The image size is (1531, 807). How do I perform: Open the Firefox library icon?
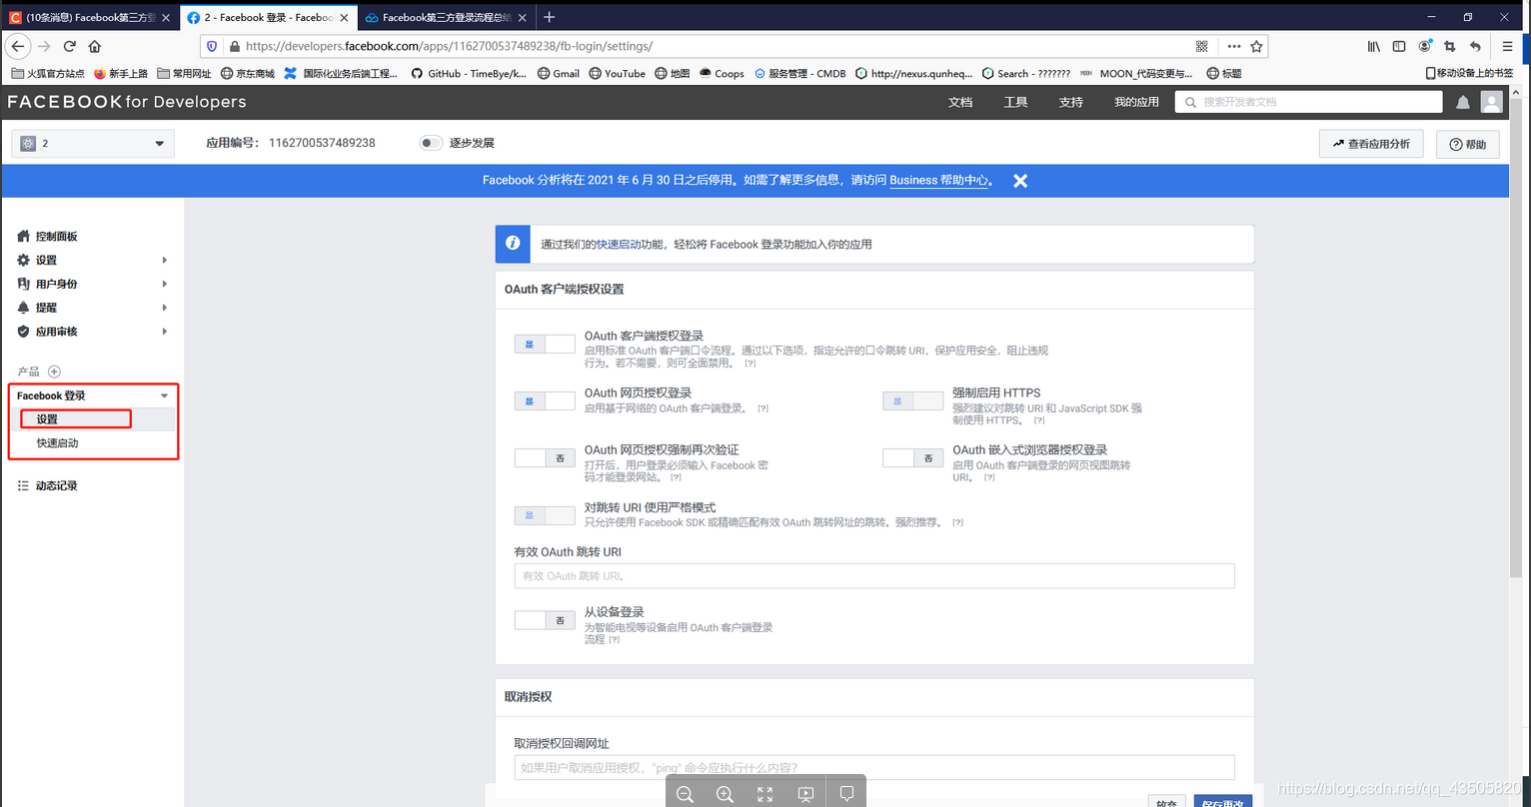pos(1374,46)
